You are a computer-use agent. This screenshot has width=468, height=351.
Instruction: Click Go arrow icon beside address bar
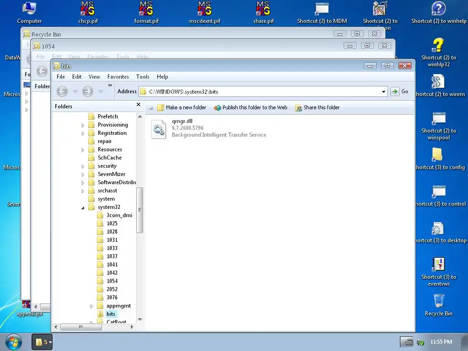(x=394, y=91)
